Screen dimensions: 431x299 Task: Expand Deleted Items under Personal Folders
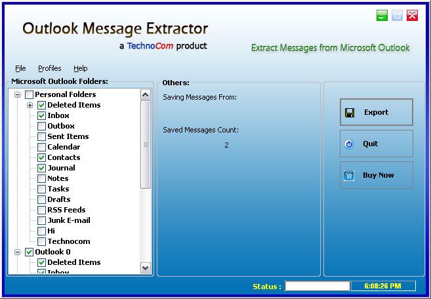click(30, 106)
